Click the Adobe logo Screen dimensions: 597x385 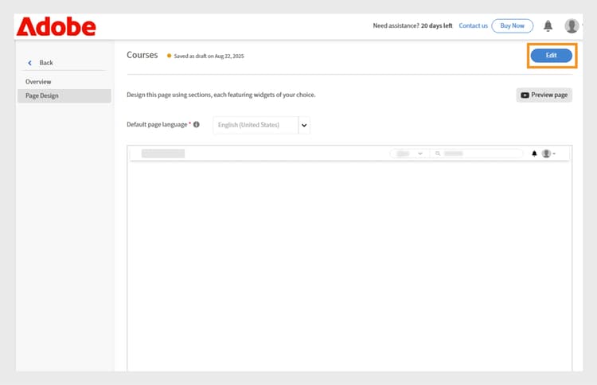click(56, 26)
